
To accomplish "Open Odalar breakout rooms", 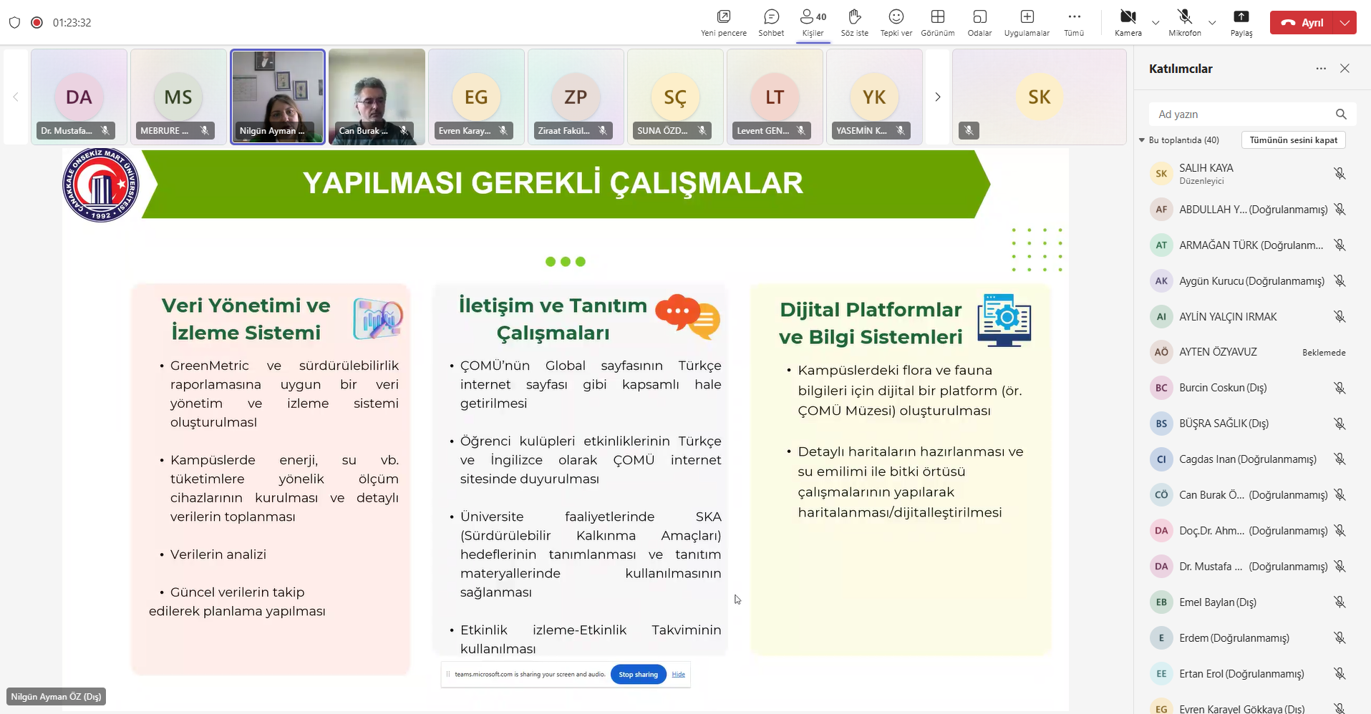I will [x=979, y=22].
